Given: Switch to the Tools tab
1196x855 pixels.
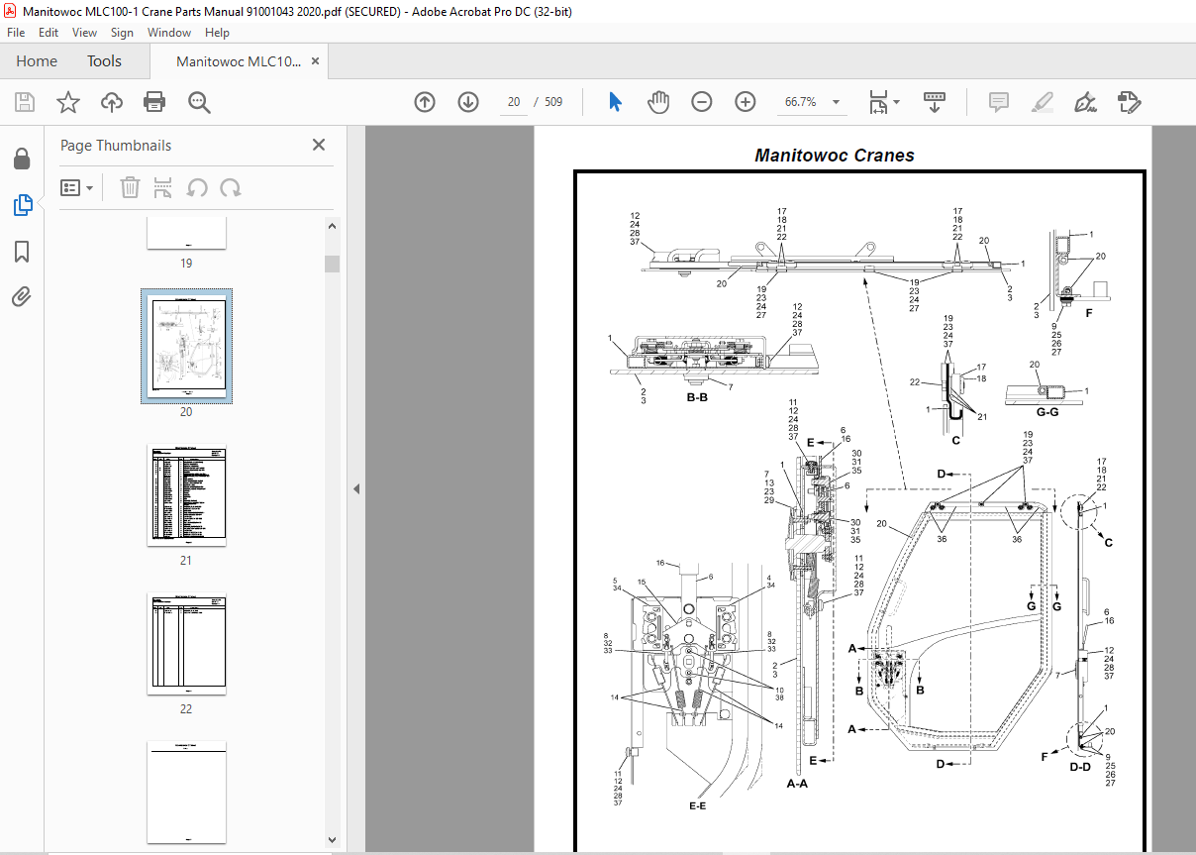Looking at the screenshot, I should (x=104, y=61).
